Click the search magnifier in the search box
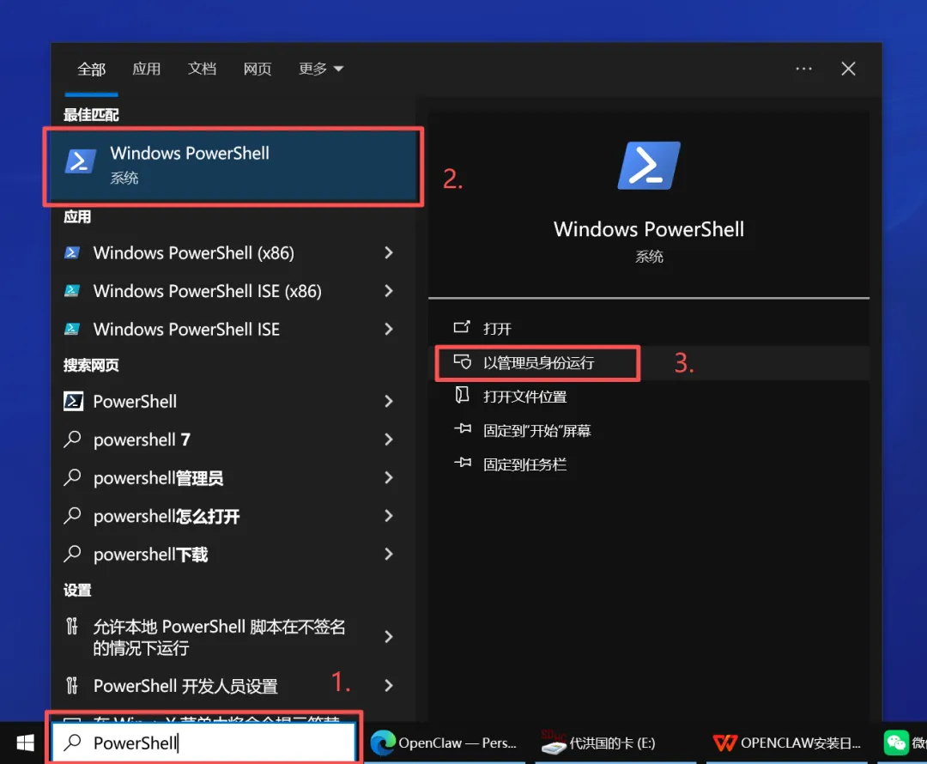Image resolution: width=927 pixels, height=764 pixels. (72, 743)
